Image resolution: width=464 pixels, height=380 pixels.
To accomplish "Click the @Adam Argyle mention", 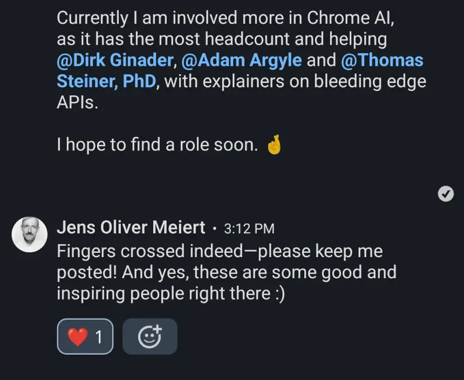I will [x=242, y=60].
